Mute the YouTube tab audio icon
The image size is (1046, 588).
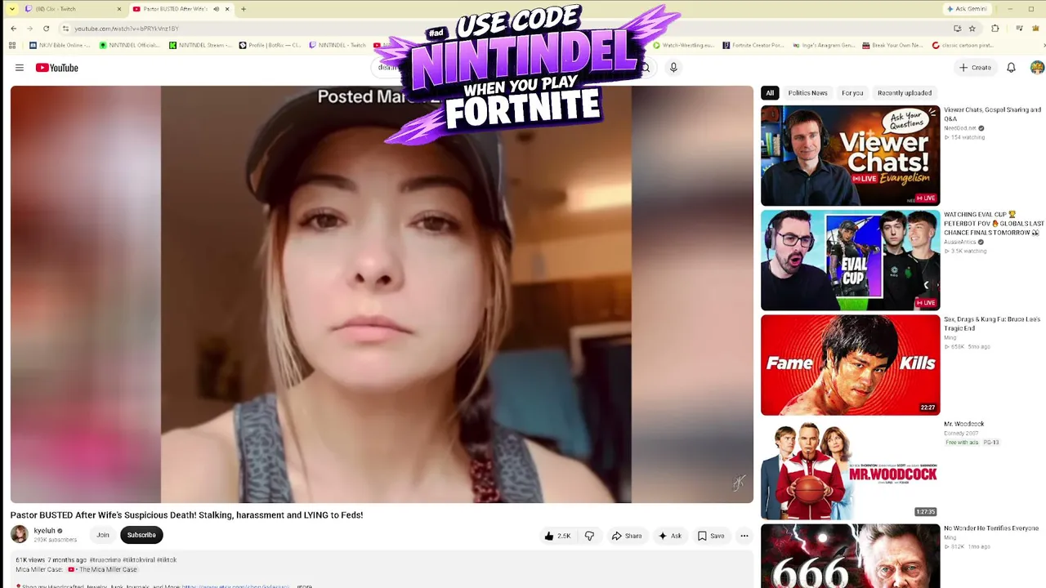(217, 9)
